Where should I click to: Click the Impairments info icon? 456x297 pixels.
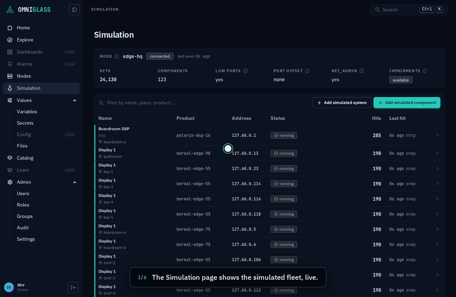point(425,71)
